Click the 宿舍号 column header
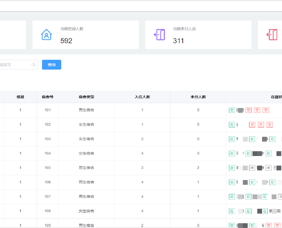The image size is (282, 228). (48, 97)
